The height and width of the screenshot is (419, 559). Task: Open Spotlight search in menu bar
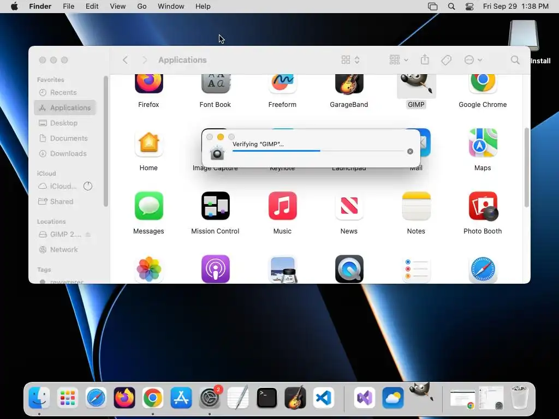(x=451, y=7)
